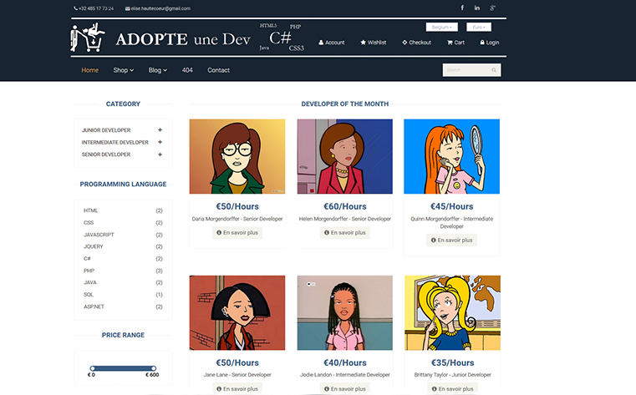Click En savoir plus for Jodie Landon

[x=345, y=389]
